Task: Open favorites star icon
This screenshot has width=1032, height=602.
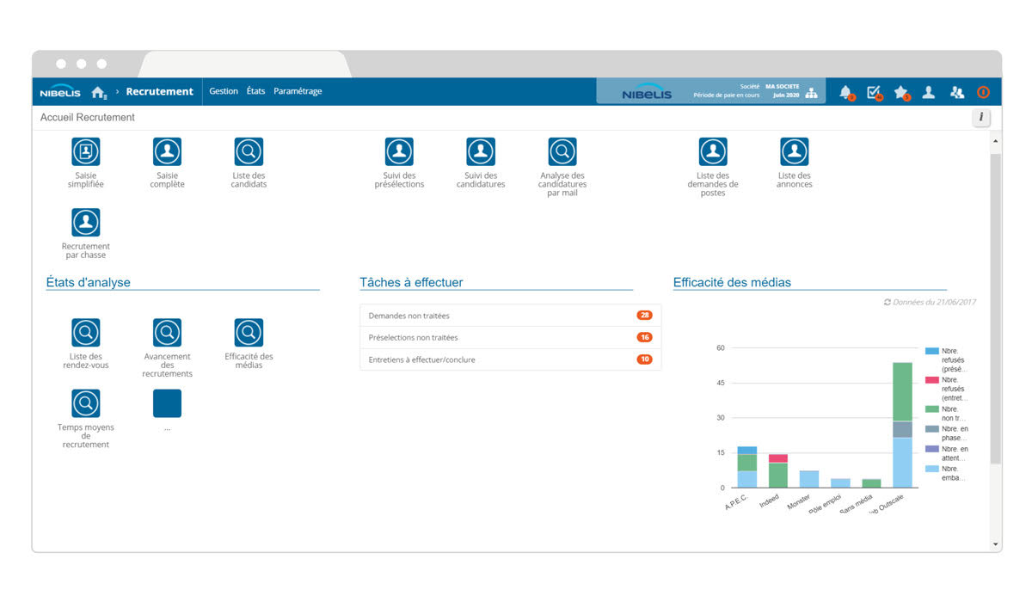Action: tap(900, 92)
